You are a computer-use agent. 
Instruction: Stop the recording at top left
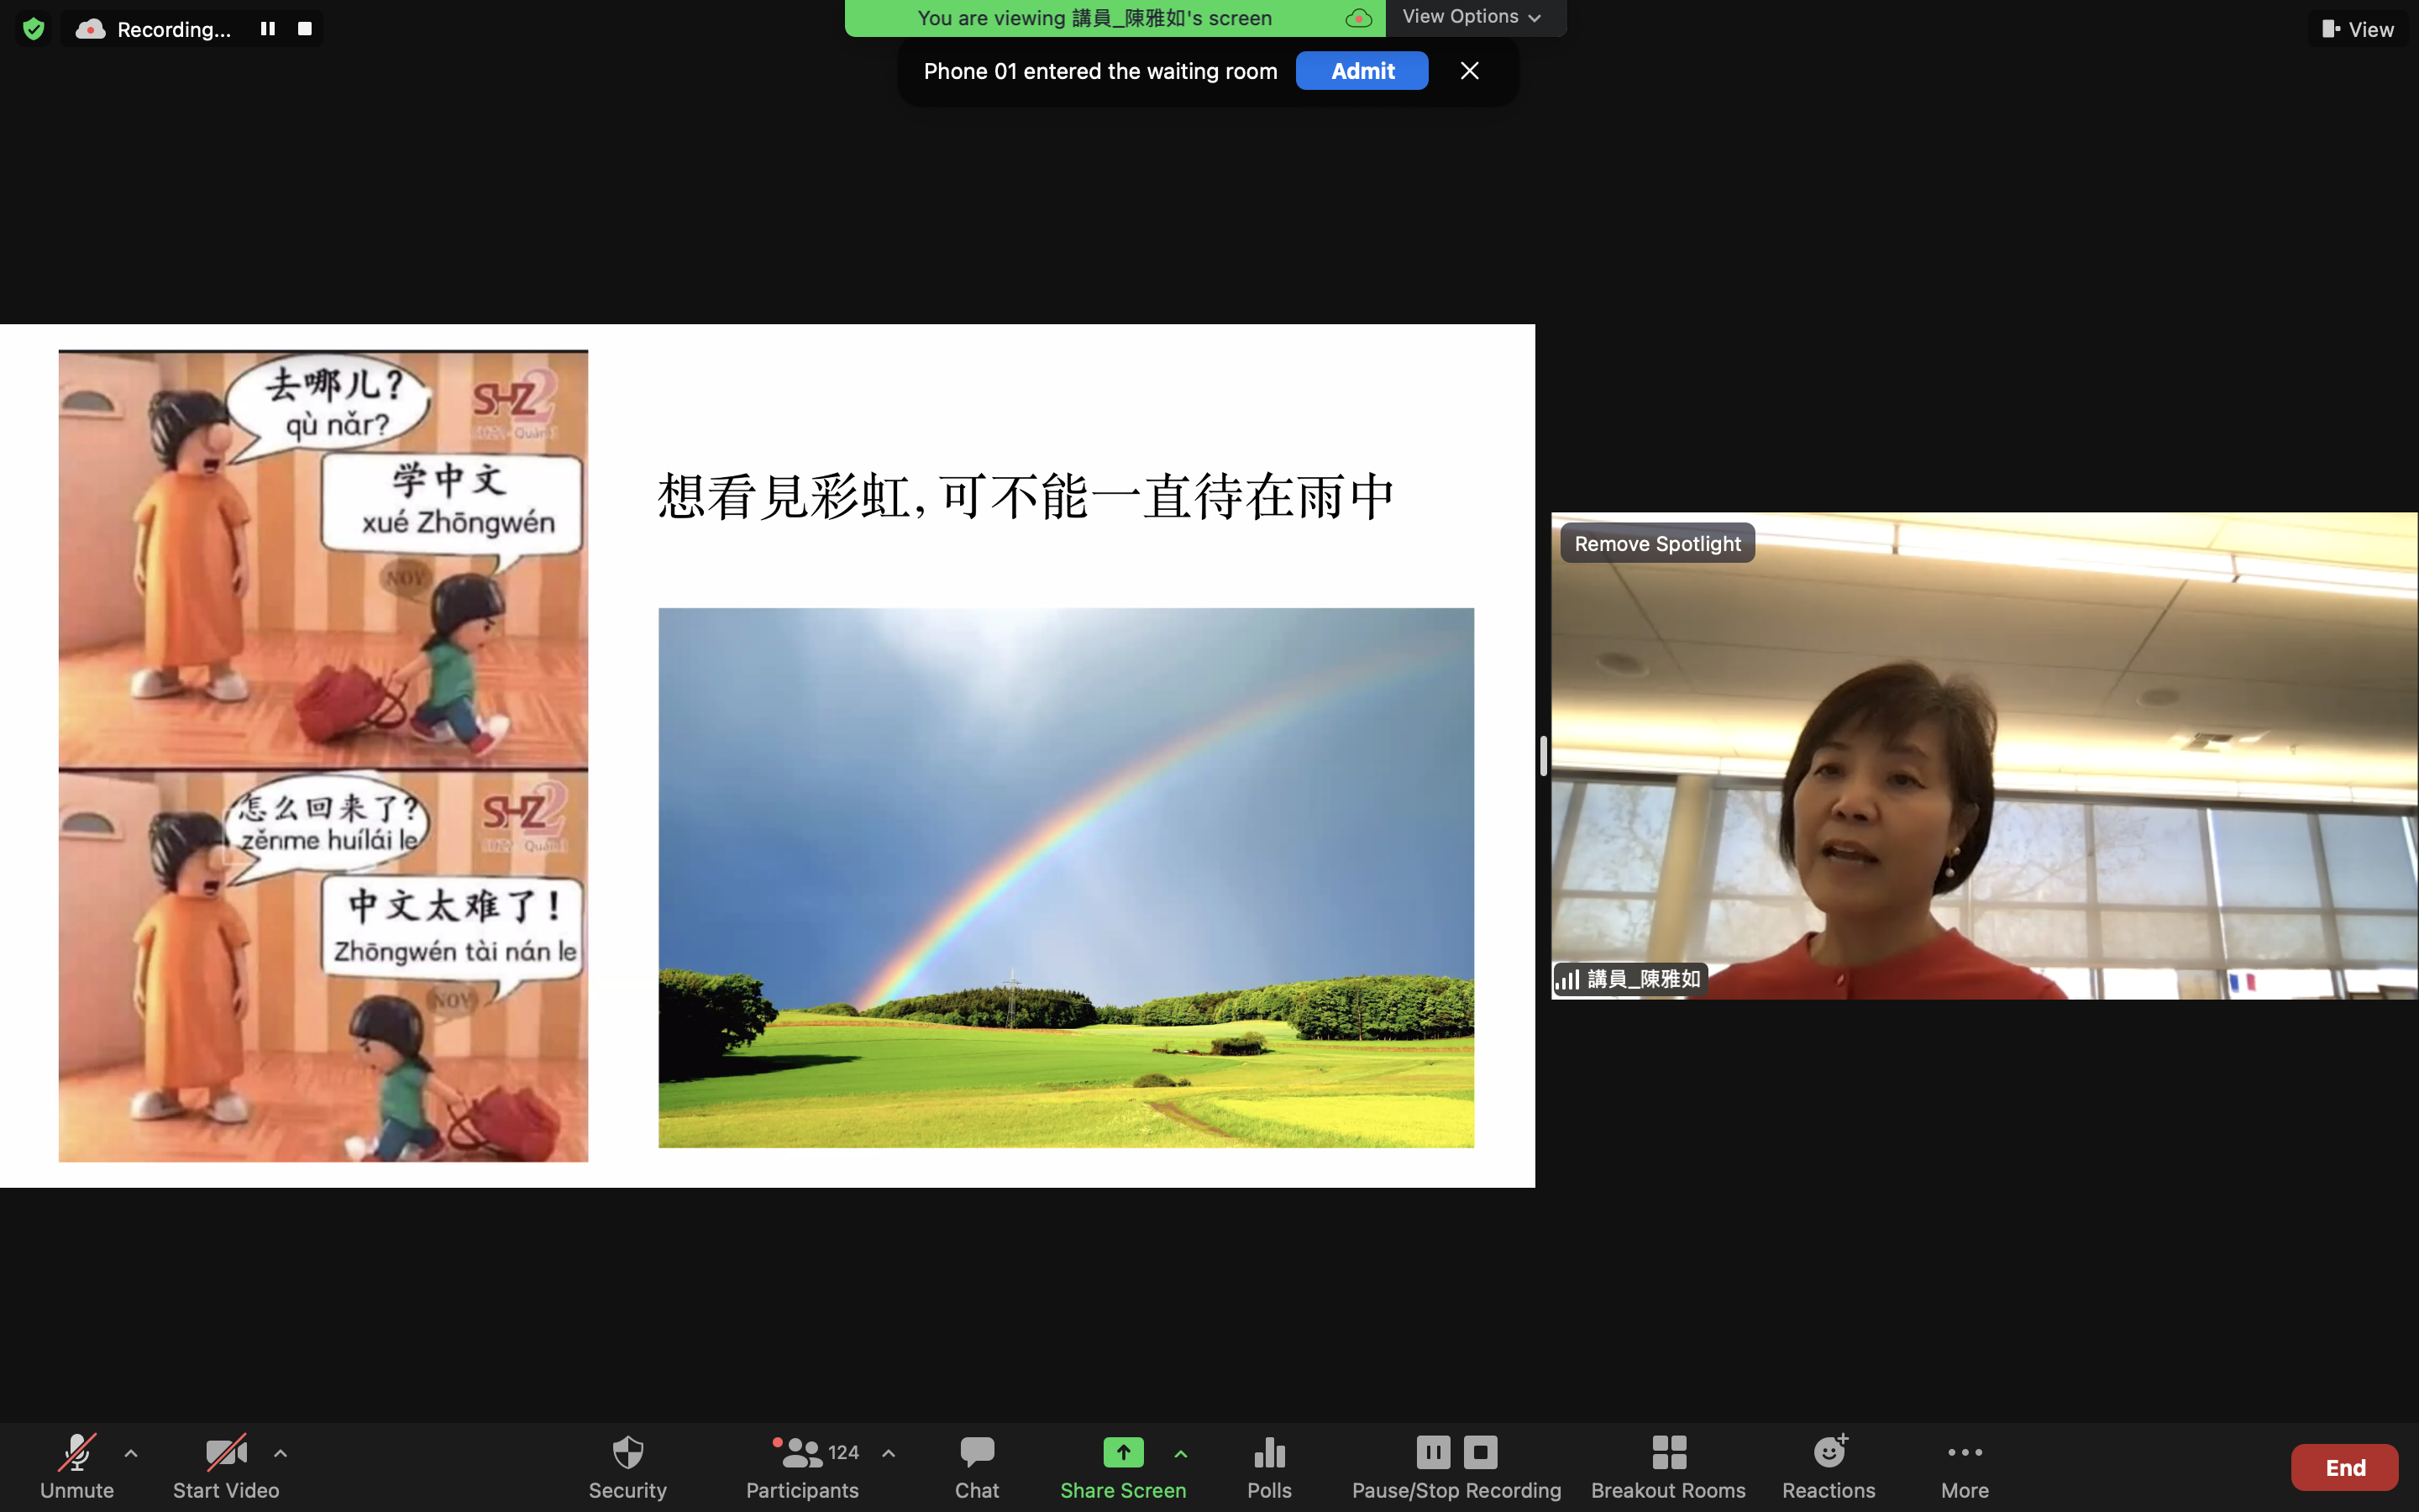[305, 29]
